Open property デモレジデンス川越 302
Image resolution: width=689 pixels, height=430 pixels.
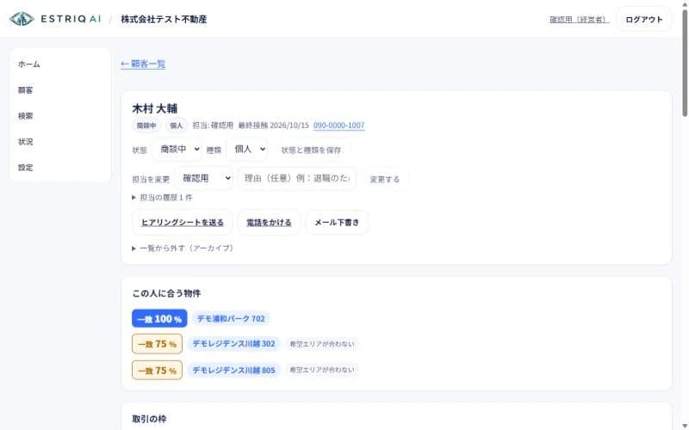click(233, 343)
